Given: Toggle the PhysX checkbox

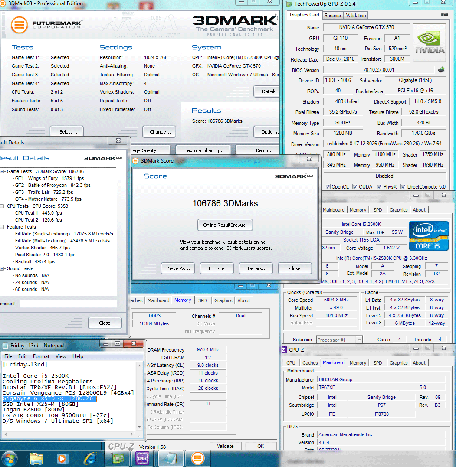Looking at the screenshot, I should tap(379, 187).
